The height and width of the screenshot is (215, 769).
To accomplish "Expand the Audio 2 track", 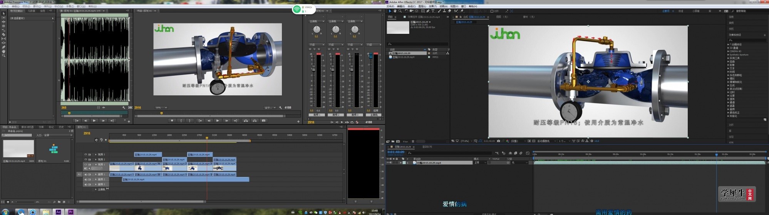I will [x=95, y=179].
